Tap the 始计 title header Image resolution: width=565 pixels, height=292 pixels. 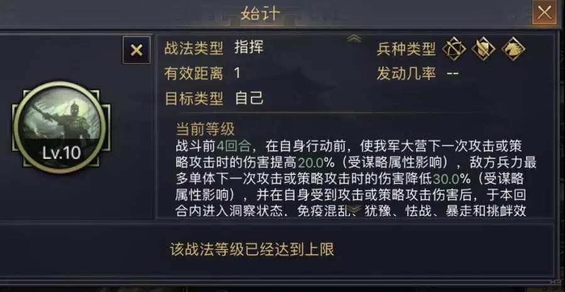[x=259, y=13]
